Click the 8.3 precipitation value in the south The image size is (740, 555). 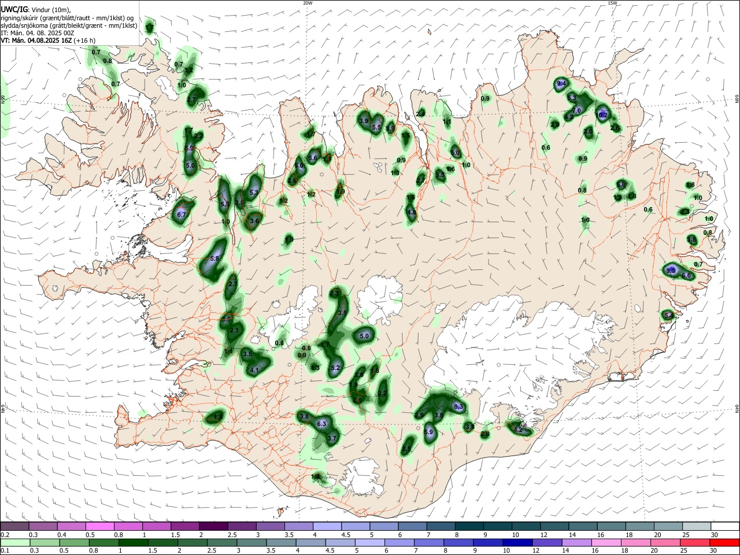point(459,407)
